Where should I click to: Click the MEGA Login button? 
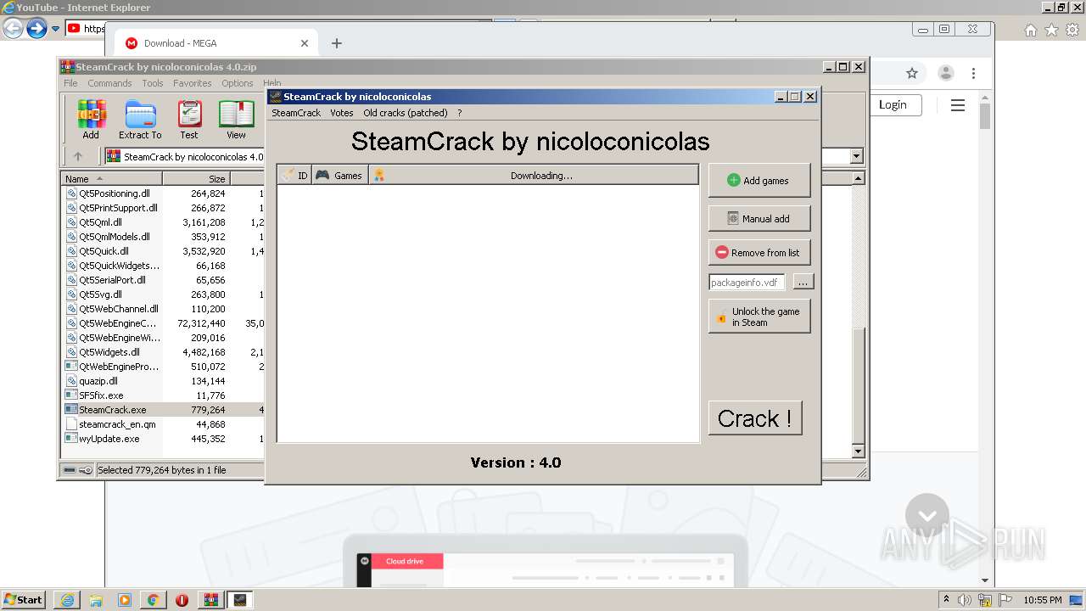893,104
